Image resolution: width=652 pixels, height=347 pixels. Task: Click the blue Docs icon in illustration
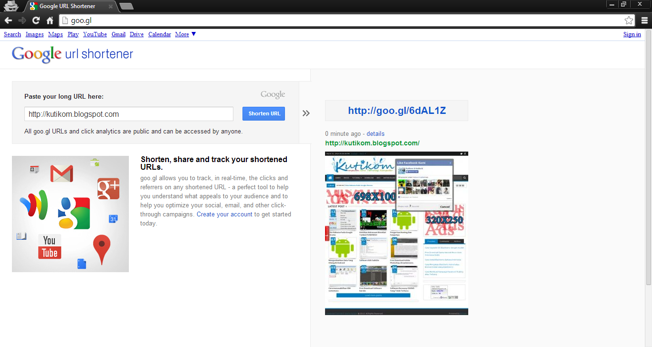pos(82,264)
